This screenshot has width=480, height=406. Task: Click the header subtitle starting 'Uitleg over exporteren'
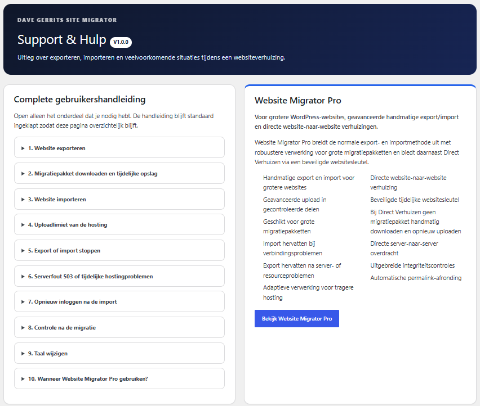[x=151, y=57]
